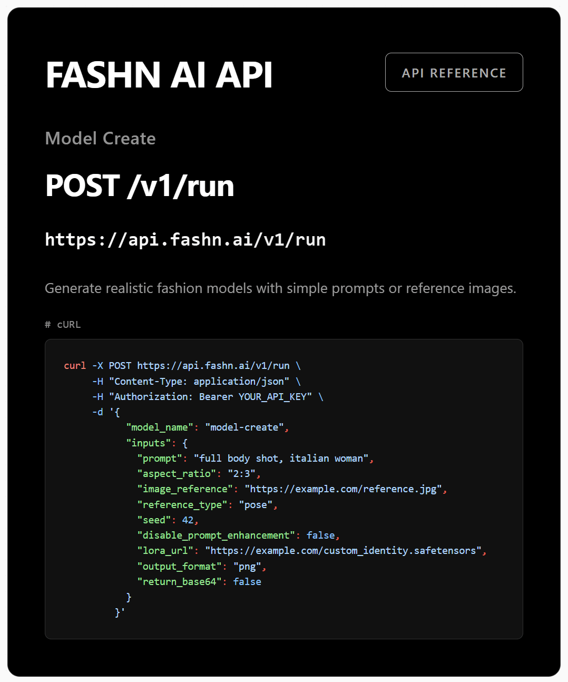Click the seed value 42

coord(188,520)
